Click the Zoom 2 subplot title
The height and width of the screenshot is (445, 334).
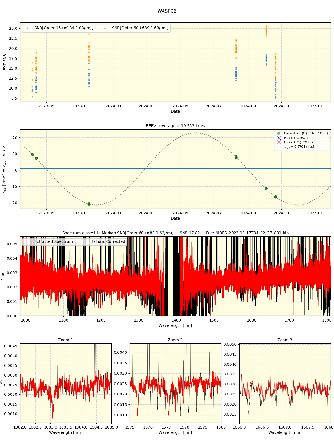click(x=175, y=340)
